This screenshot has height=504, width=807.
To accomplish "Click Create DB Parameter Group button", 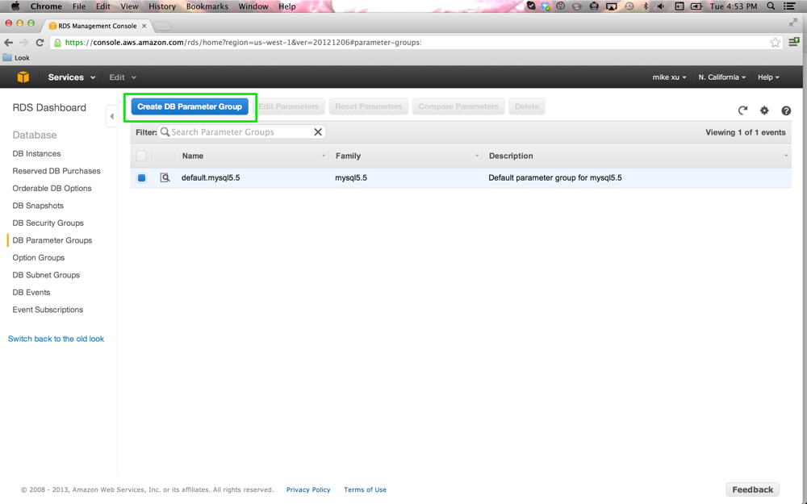I will [190, 106].
